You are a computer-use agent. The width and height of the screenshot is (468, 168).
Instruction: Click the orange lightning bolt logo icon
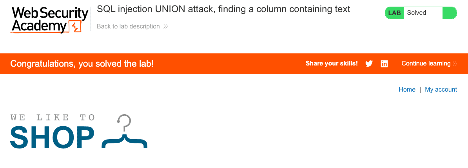pos(74,27)
